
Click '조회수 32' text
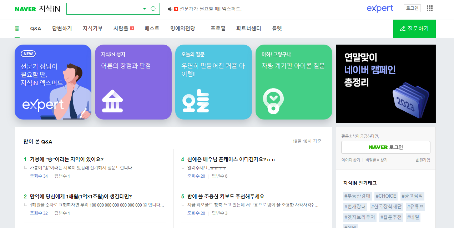(39, 213)
